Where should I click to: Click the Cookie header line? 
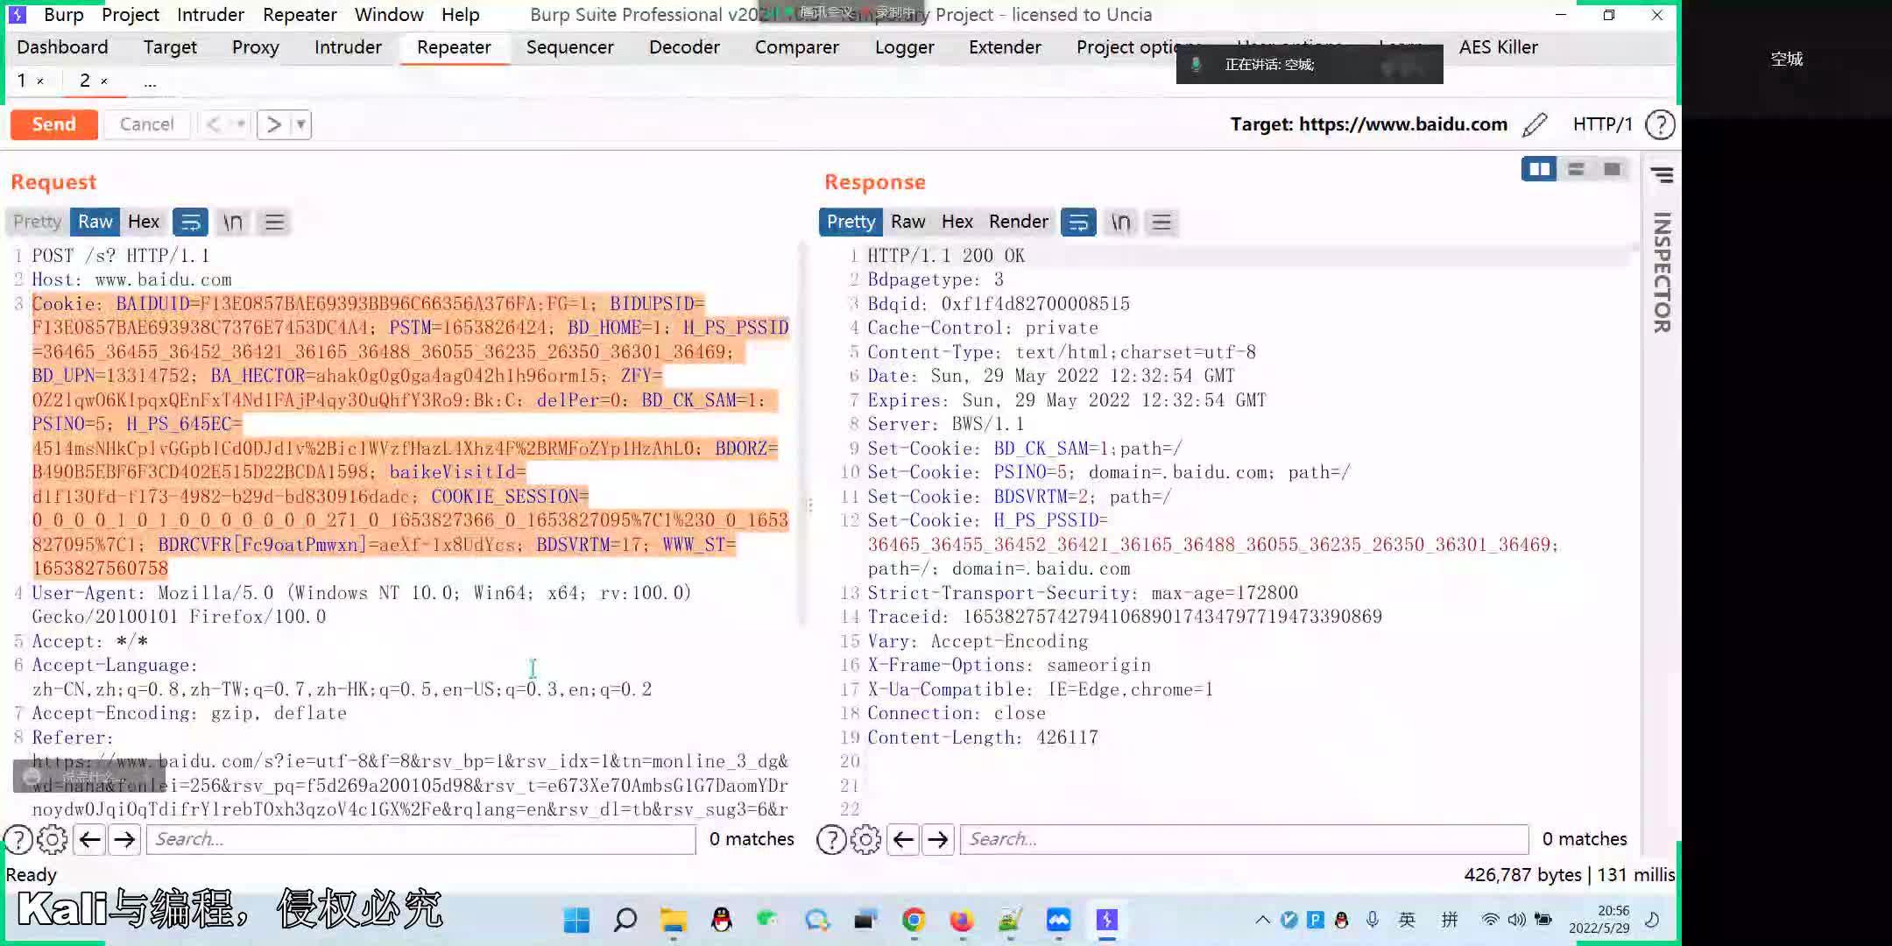point(410,436)
